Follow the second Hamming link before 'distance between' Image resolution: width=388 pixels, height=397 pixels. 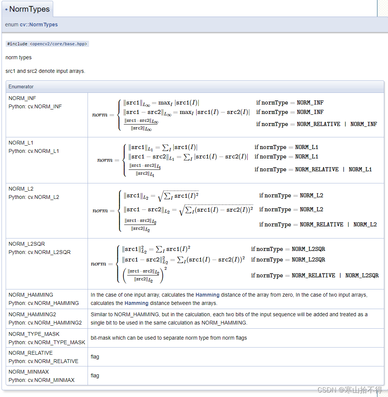(x=136, y=303)
